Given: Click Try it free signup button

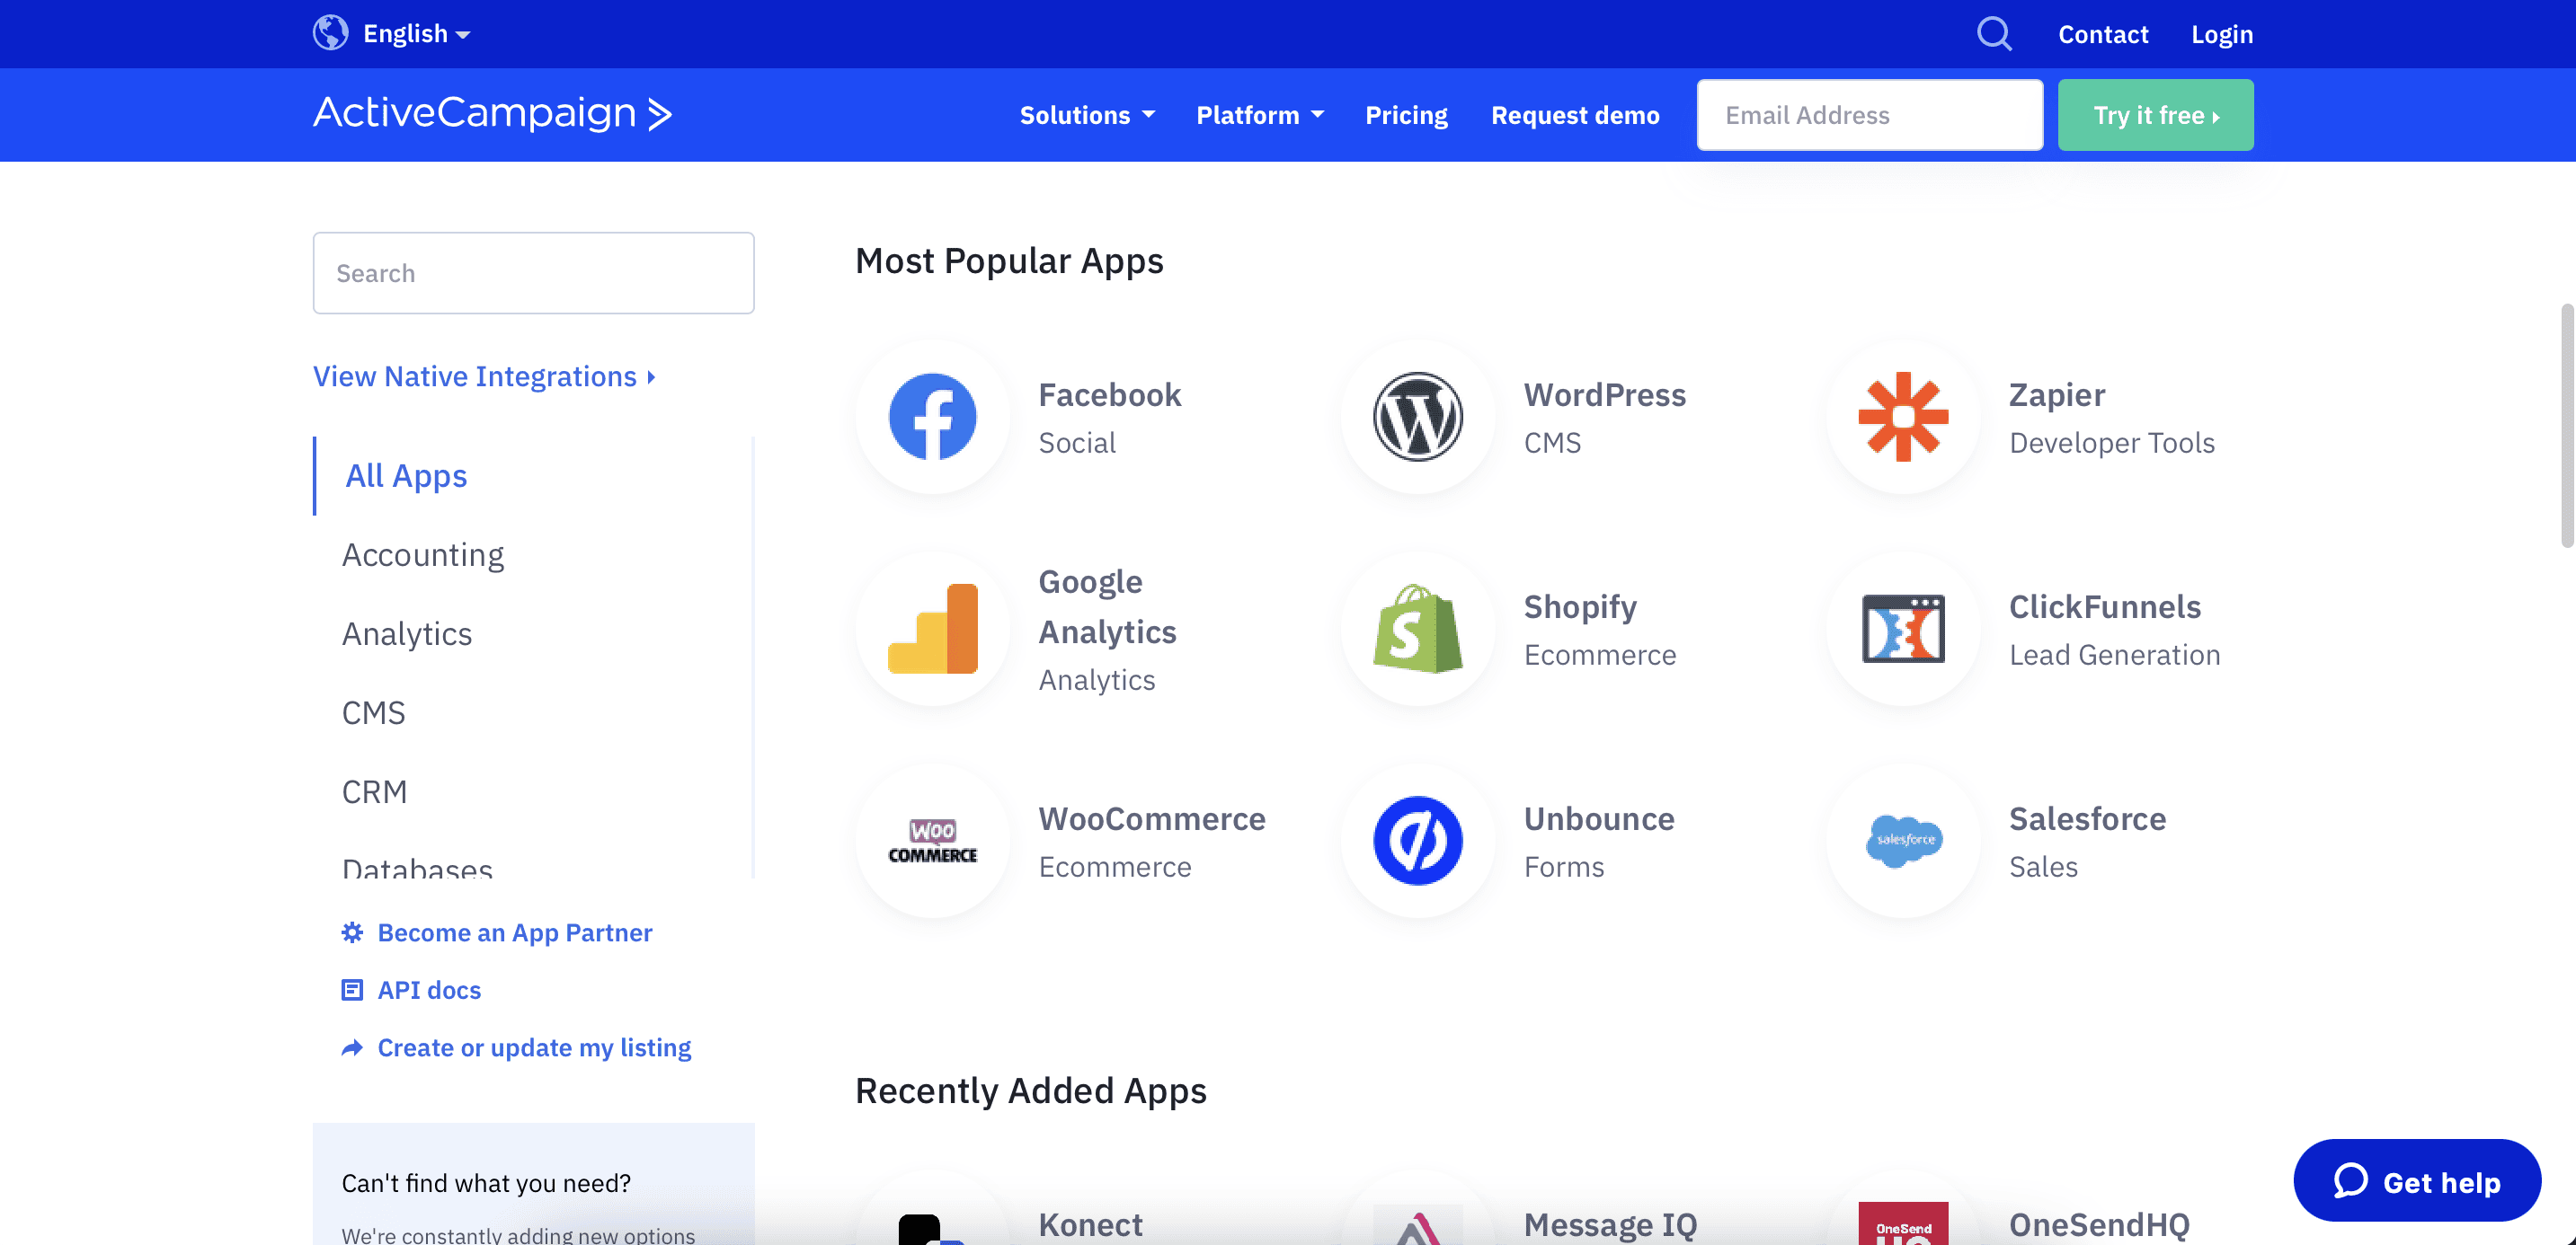Looking at the screenshot, I should [x=2155, y=113].
